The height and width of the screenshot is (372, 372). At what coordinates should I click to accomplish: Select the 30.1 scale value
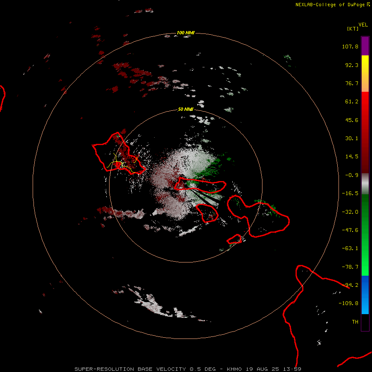click(x=352, y=138)
